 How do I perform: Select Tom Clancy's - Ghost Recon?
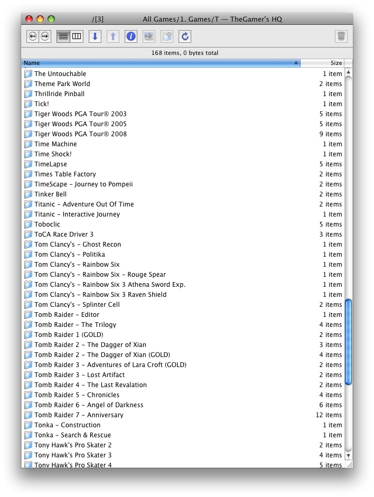click(x=78, y=245)
